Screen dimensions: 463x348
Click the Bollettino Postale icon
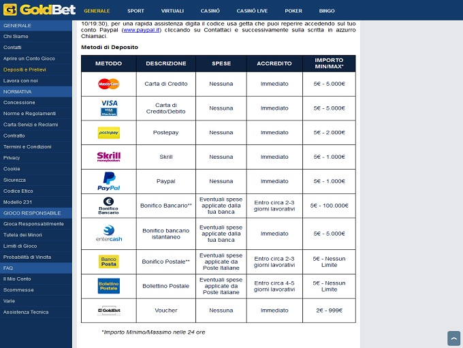tap(108, 286)
